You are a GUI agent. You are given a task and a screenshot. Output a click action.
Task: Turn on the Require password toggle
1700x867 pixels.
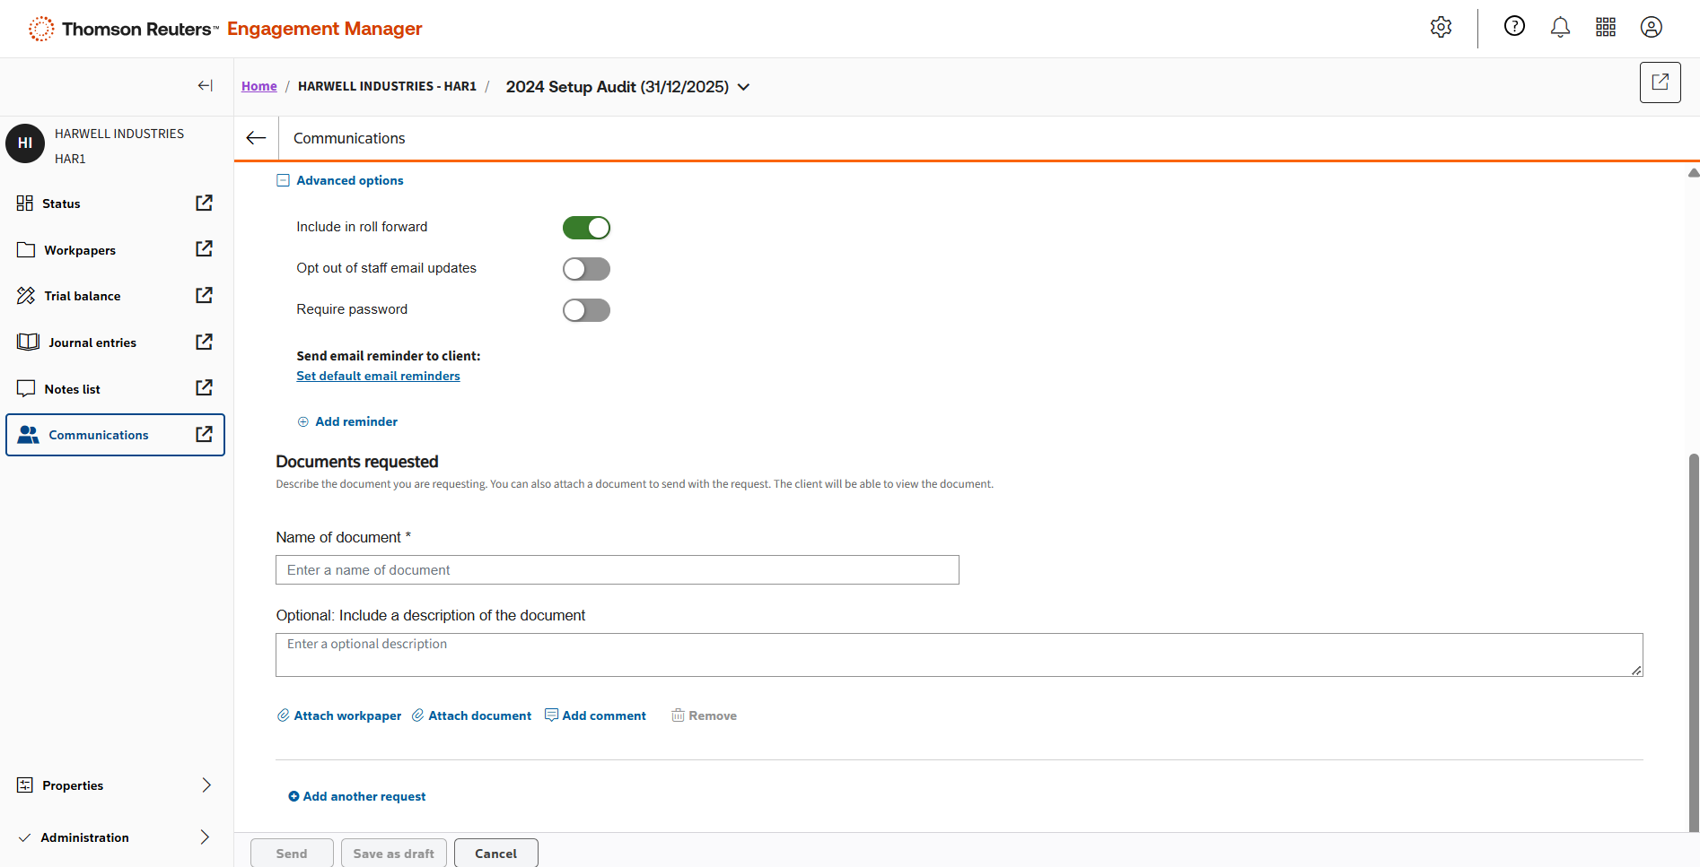(586, 310)
